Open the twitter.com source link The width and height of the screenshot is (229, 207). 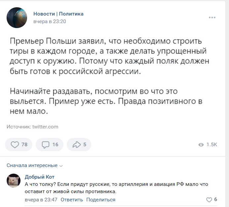click(45, 127)
